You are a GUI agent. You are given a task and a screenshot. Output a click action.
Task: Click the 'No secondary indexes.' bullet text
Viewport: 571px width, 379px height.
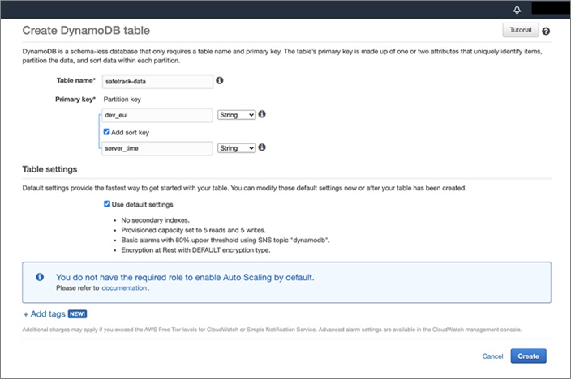156,220
